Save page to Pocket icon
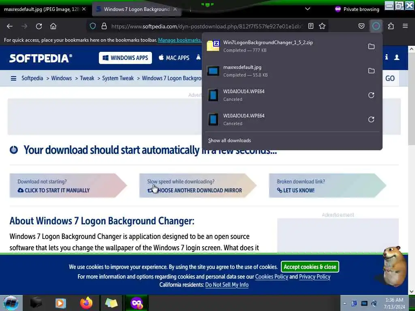This screenshot has height=311, width=415. [x=361, y=26]
